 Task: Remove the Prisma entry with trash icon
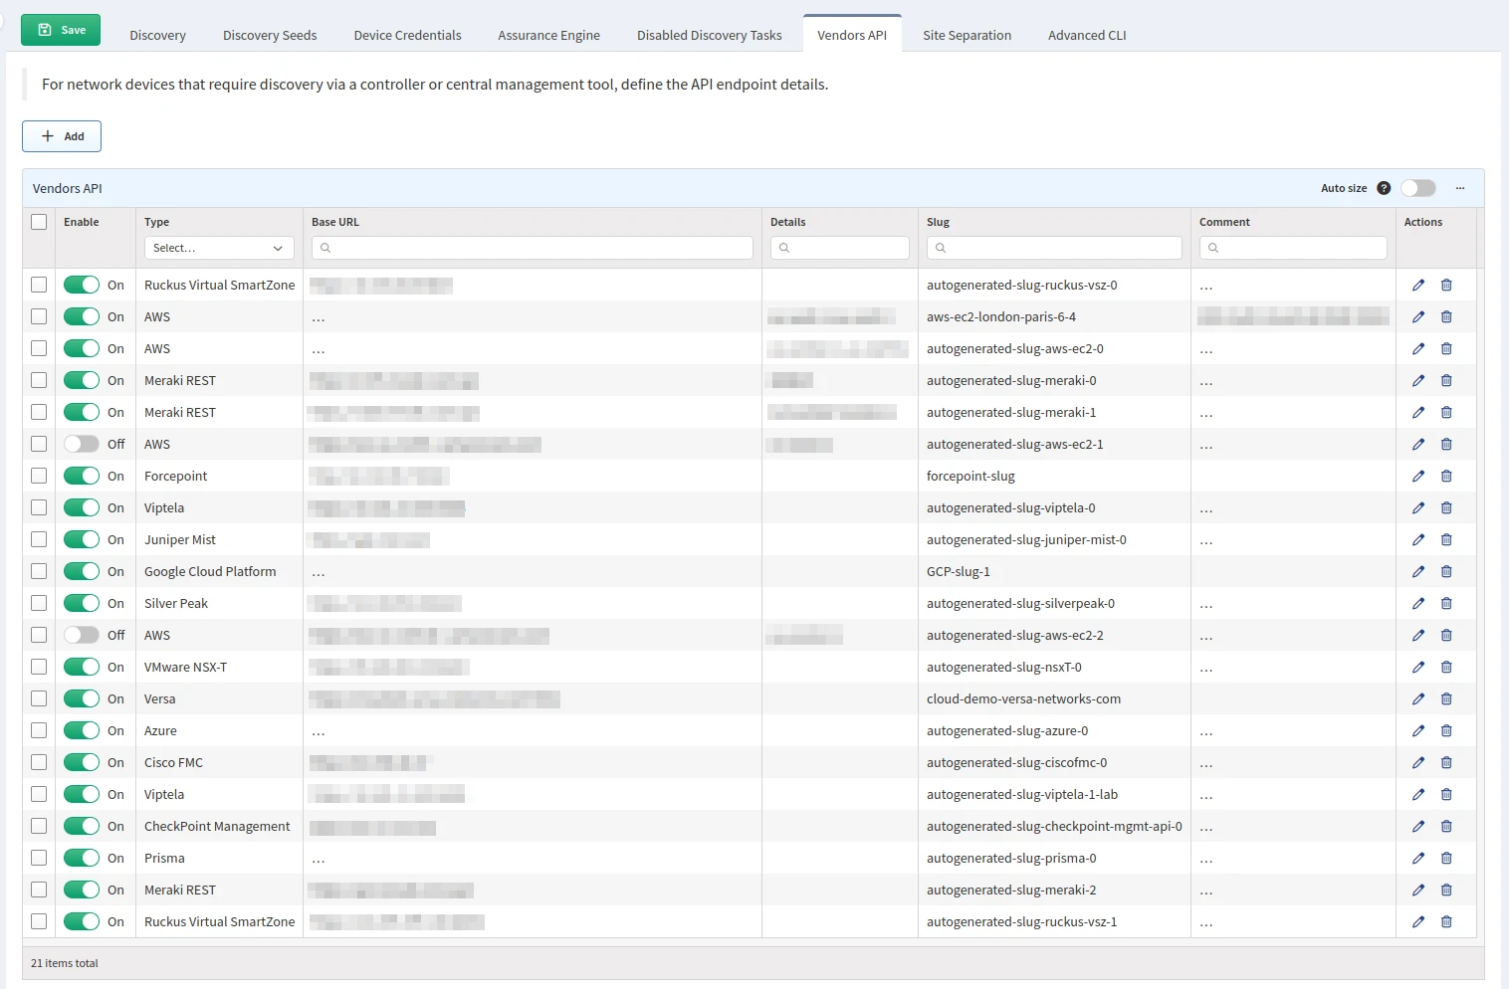1446,859
